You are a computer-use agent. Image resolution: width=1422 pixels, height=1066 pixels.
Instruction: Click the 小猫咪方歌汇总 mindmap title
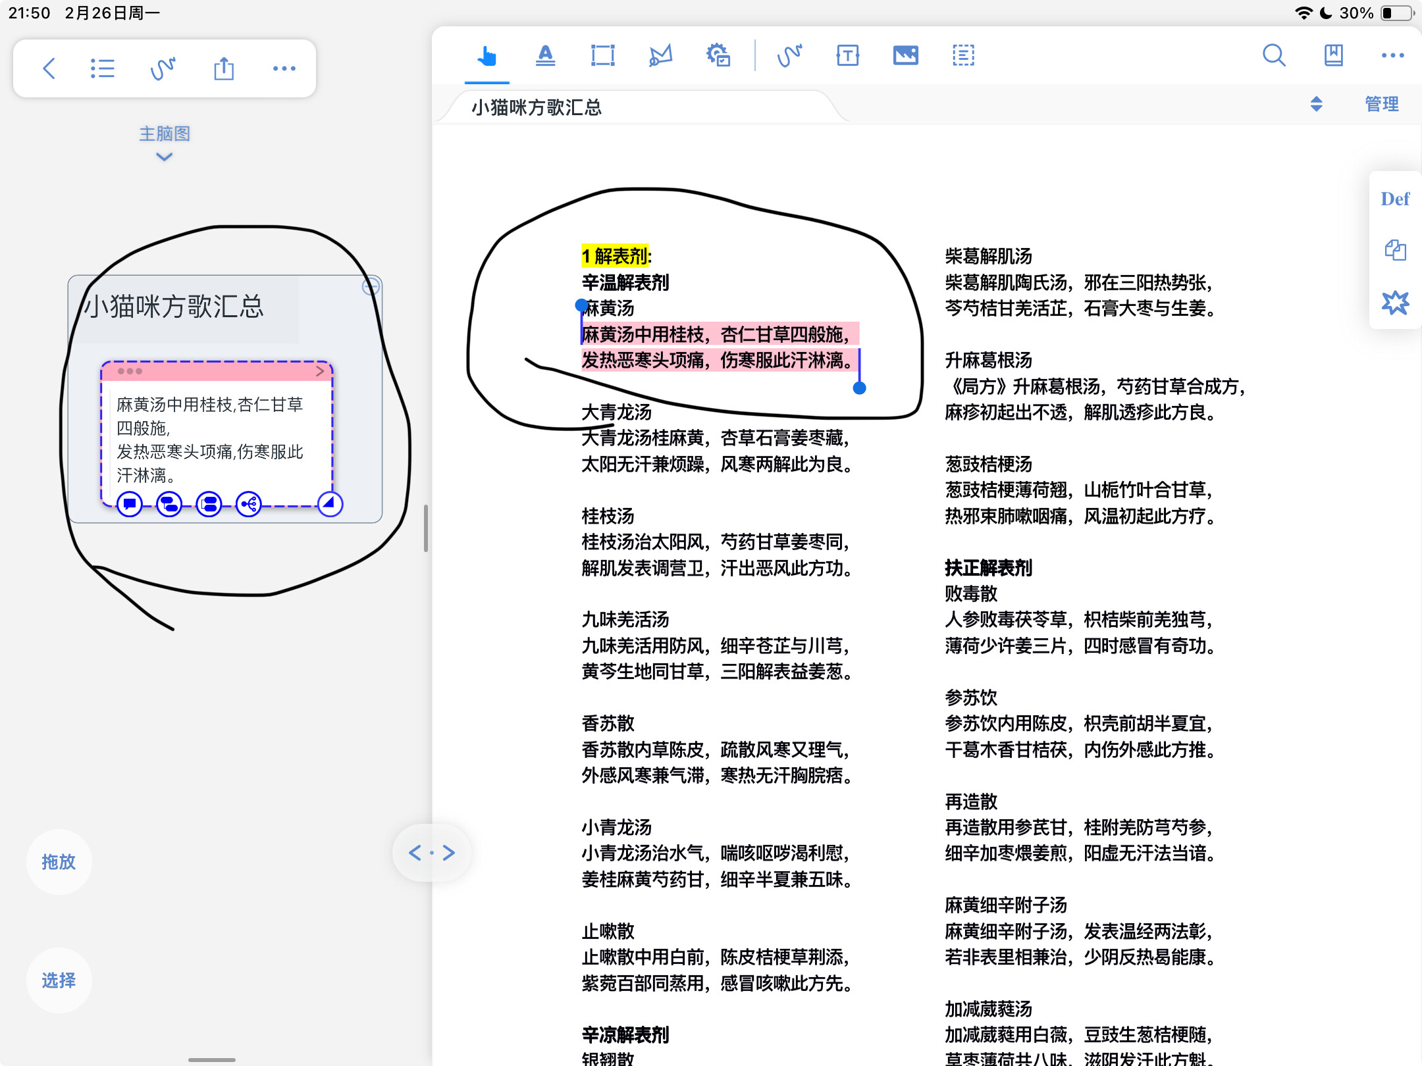coord(174,307)
